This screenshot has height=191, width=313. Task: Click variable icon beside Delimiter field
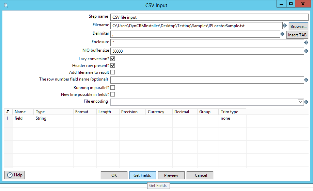tap(282, 34)
